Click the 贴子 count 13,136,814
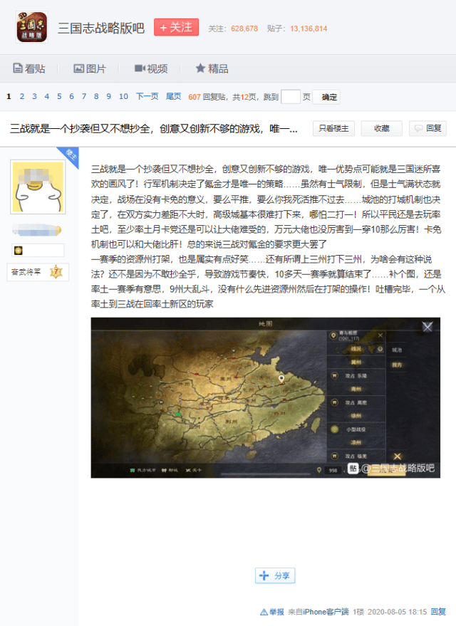 (309, 28)
